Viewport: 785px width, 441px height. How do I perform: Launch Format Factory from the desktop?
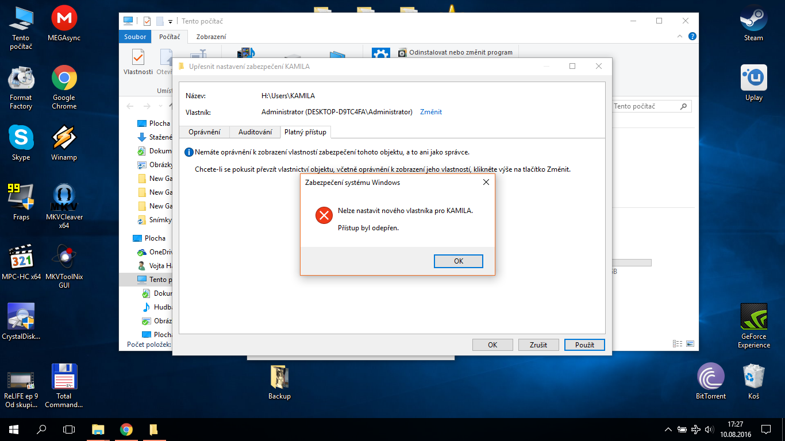click(21, 88)
